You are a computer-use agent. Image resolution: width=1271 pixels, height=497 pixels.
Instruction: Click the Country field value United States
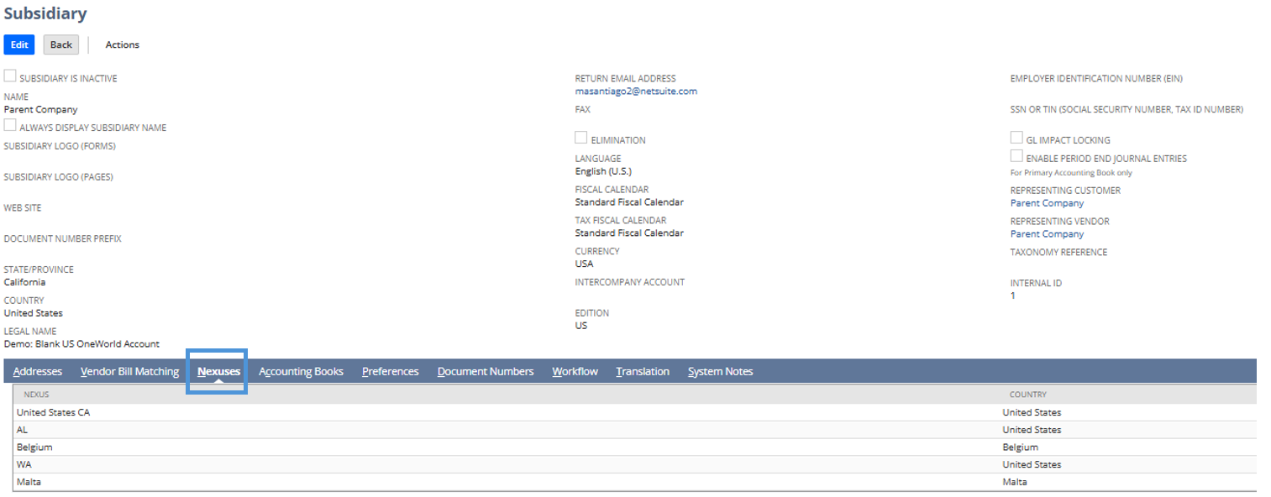click(34, 313)
